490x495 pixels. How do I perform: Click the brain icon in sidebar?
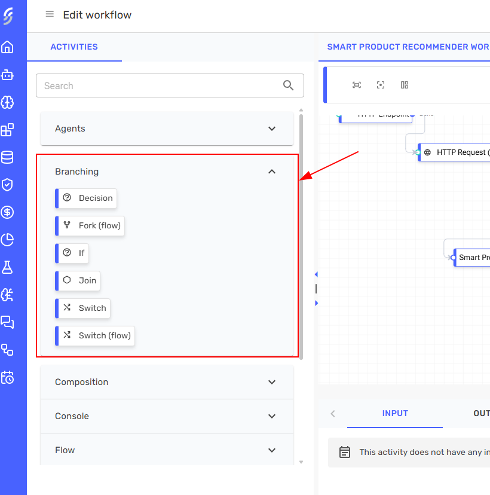point(7,102)
